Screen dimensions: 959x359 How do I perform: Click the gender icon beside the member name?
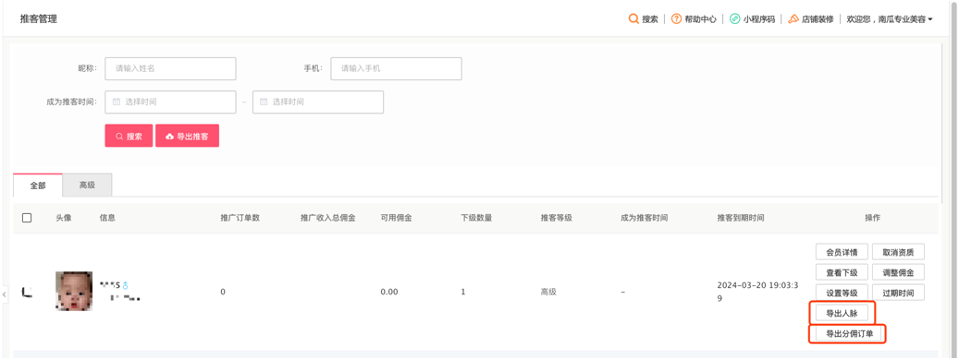[x=126, y=285]
